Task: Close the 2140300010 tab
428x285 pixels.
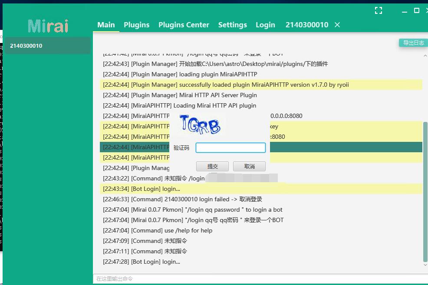Action: [337, 25]
